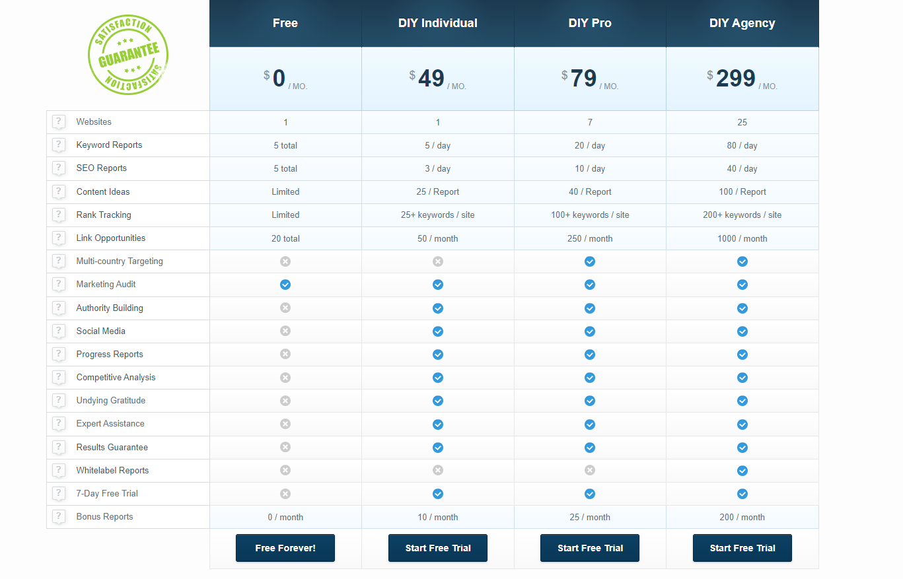The height and width of the screenshot is (579, 903).
Task: Click DIY Individual's Whitelabel Reports cross
Action: coord(438,470)
